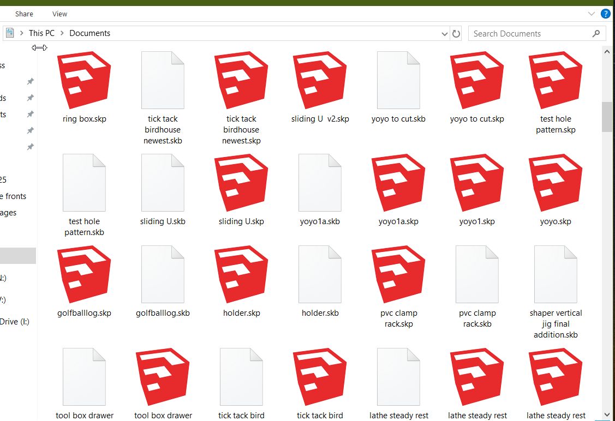This screenshot has height=421, width=615.
Task: Click the search magnifier icon
Action: (596, 34)
